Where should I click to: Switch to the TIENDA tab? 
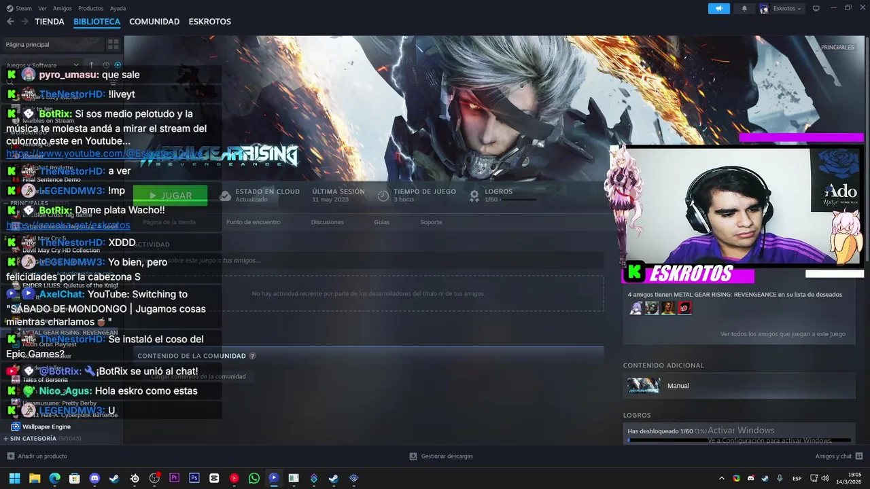(50, 22)
